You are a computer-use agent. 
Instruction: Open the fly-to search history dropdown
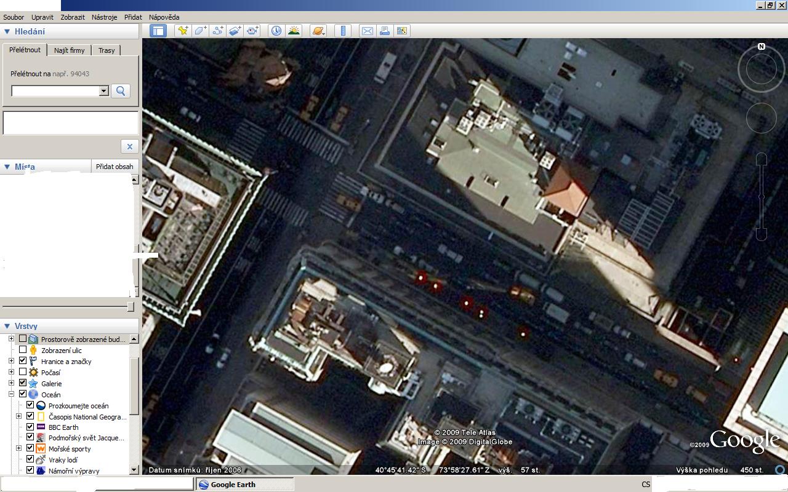(x=104, y=91)
